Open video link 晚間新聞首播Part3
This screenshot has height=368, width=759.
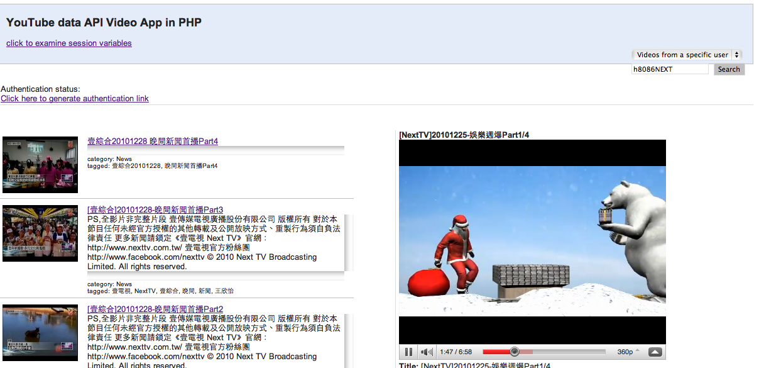155,209
